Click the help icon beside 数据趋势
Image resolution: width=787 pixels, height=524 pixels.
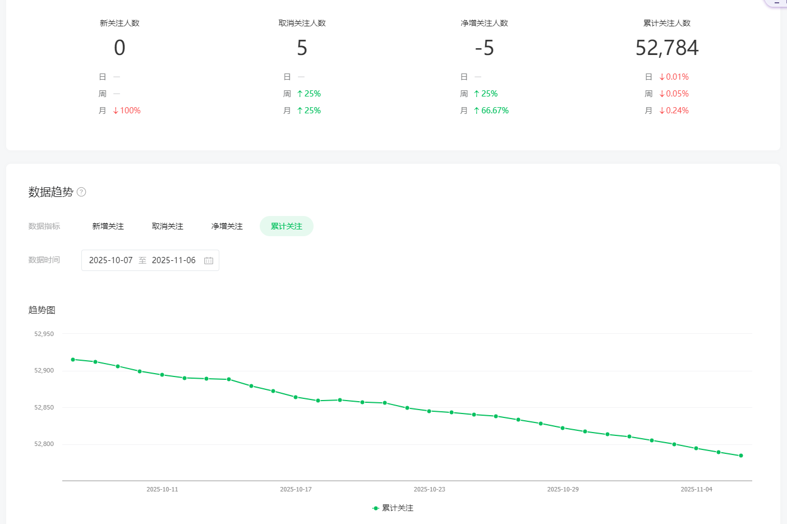coord(81,192)
